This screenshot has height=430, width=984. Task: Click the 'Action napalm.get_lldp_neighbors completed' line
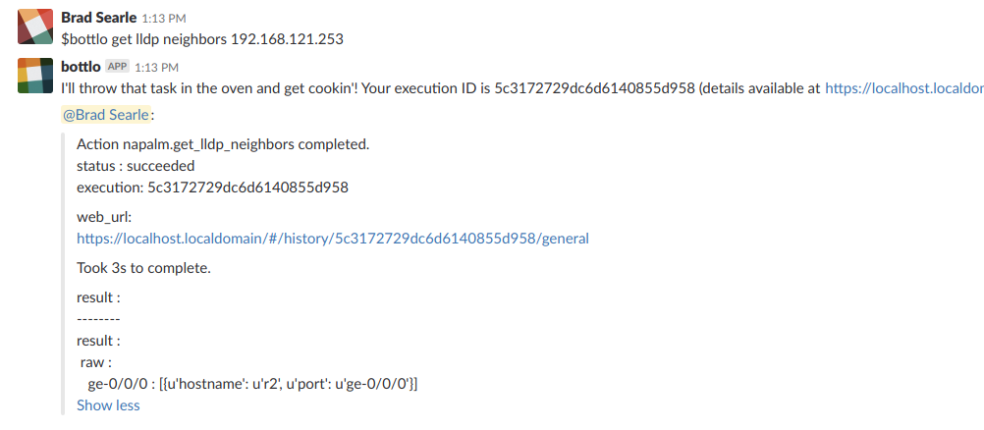[x=223, y=144]
